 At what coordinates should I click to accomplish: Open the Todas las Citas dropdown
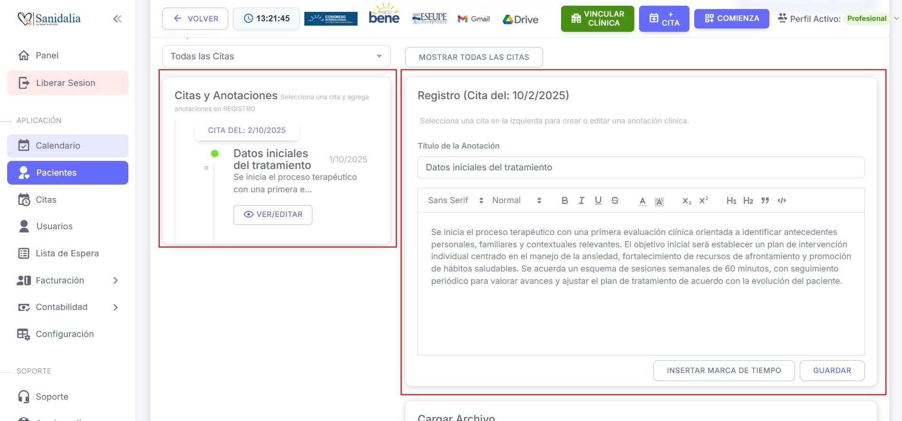(276, 56)
